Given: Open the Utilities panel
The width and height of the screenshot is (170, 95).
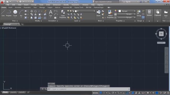Looking at the screenshot, I should point(149,13).
